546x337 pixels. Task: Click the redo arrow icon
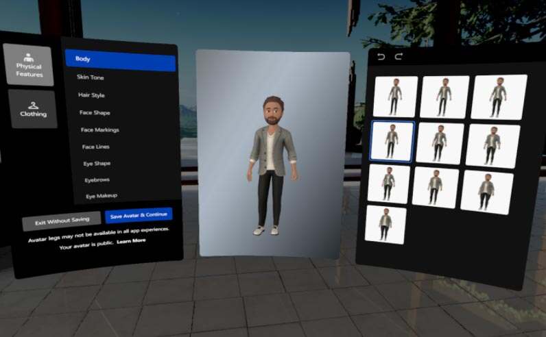pos(398,57)
